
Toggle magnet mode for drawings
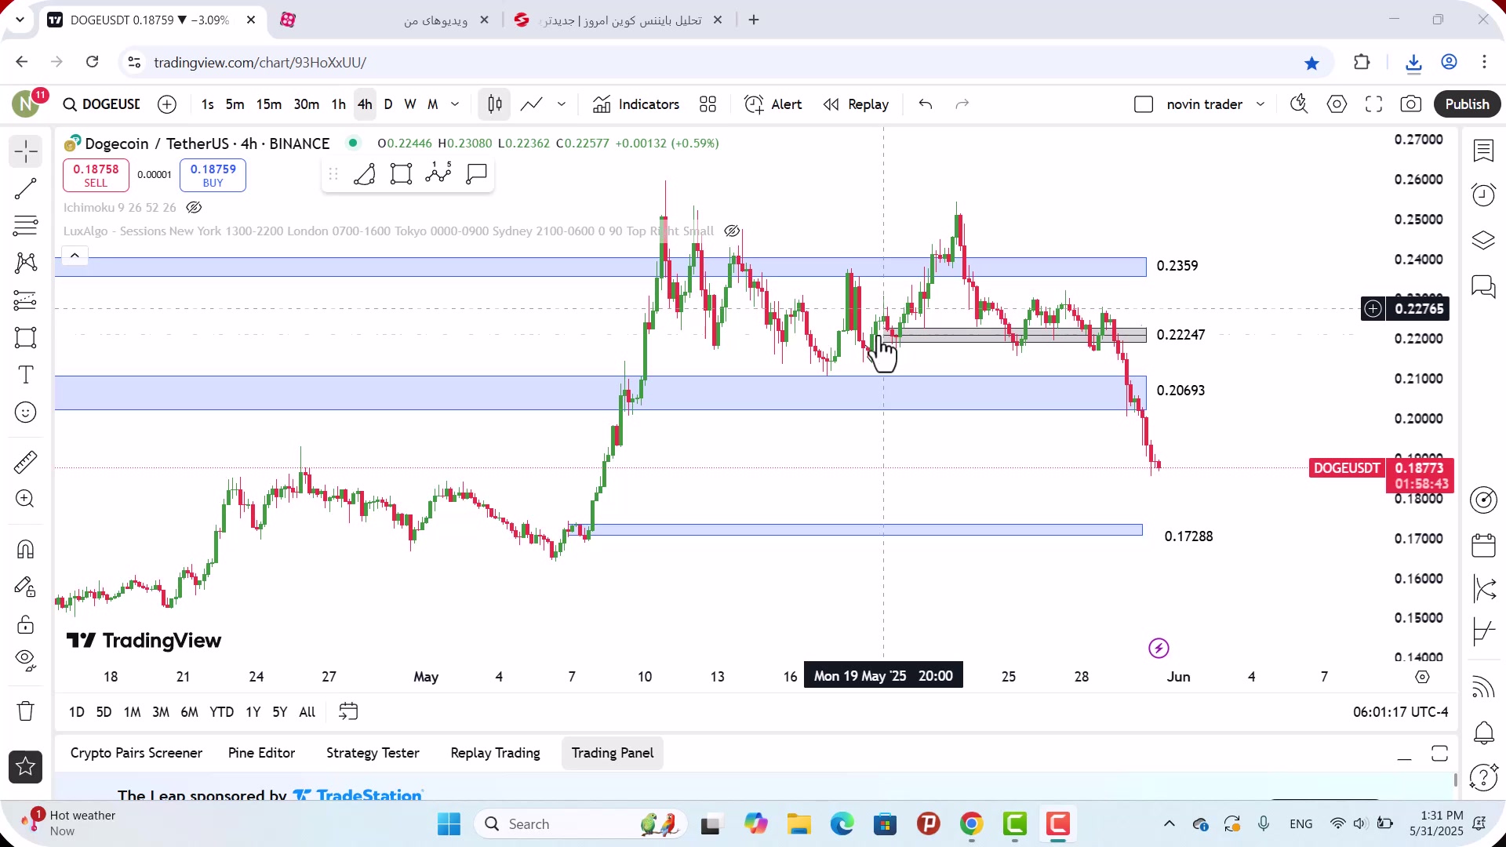click(26, 549)
